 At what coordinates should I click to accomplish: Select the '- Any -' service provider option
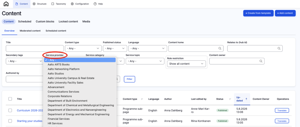(80, 60)
